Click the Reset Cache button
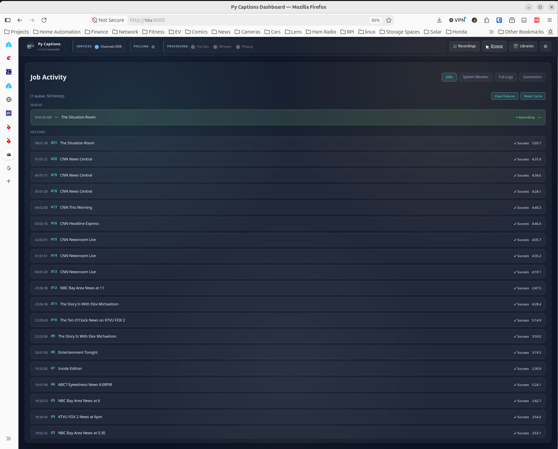Screen dimensions: 558x449 pos(533,96)
